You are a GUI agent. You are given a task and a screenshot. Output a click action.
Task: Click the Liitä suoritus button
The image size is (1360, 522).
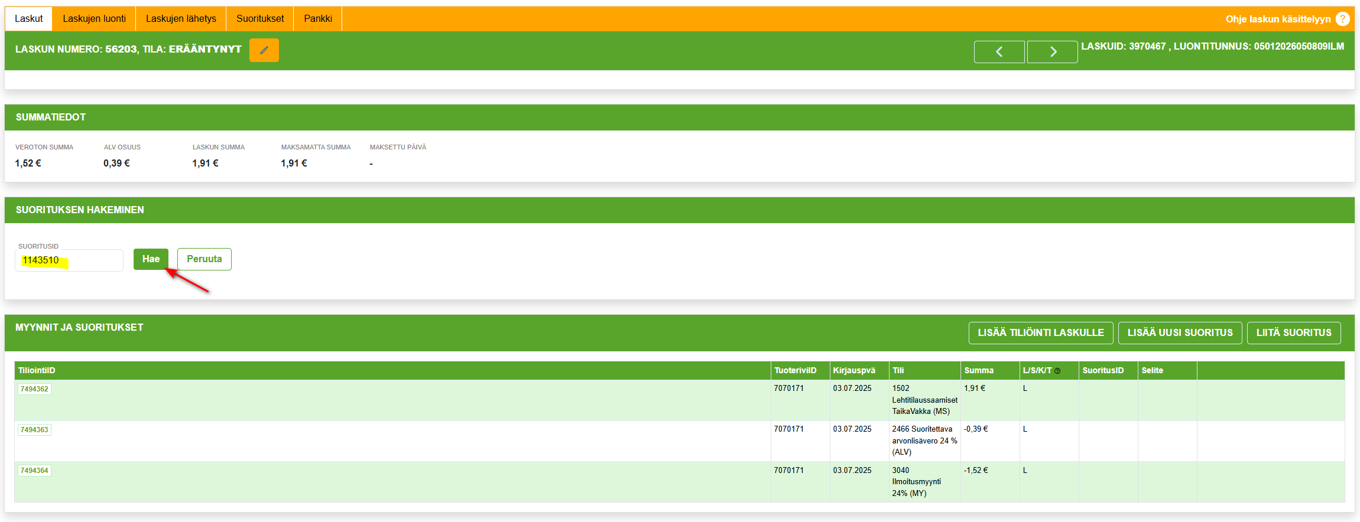(x=1293, y=333)
